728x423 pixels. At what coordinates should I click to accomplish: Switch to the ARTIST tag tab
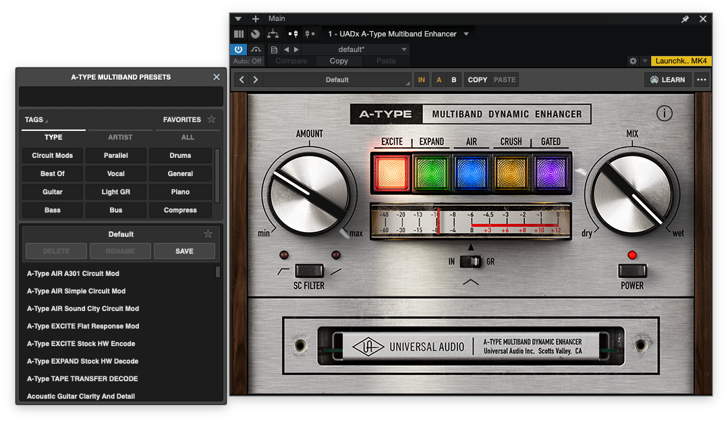(120, 138)
